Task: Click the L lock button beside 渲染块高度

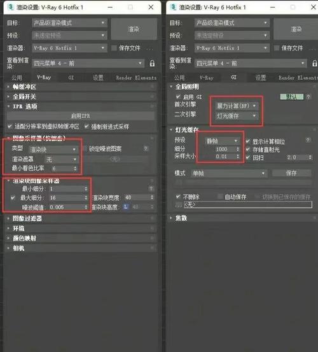Action: pyautogui.click(x=125, y=207)
